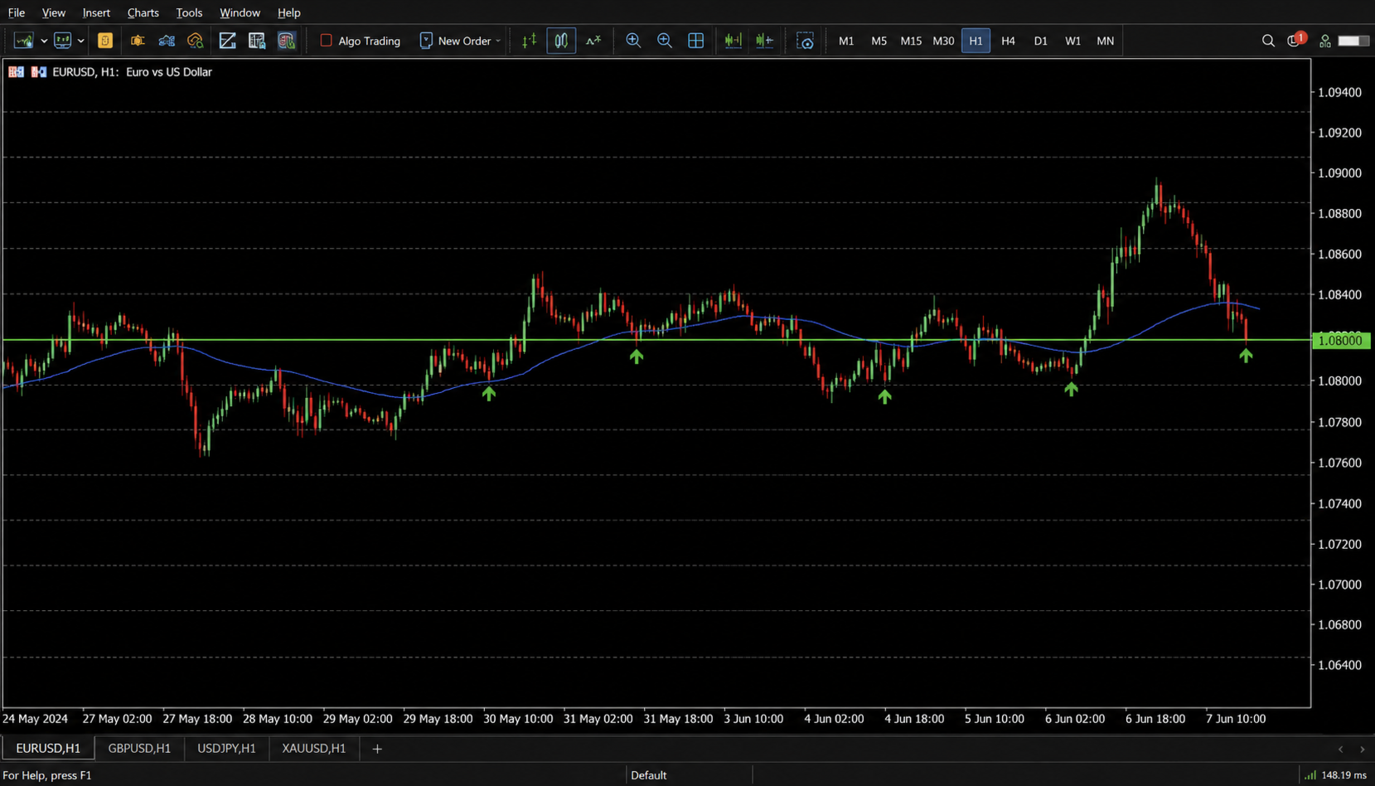The height and width of the screenshot is (786, 1375).
Task: Open the search magnifier icon
Action: click(x=1268, y=41)
